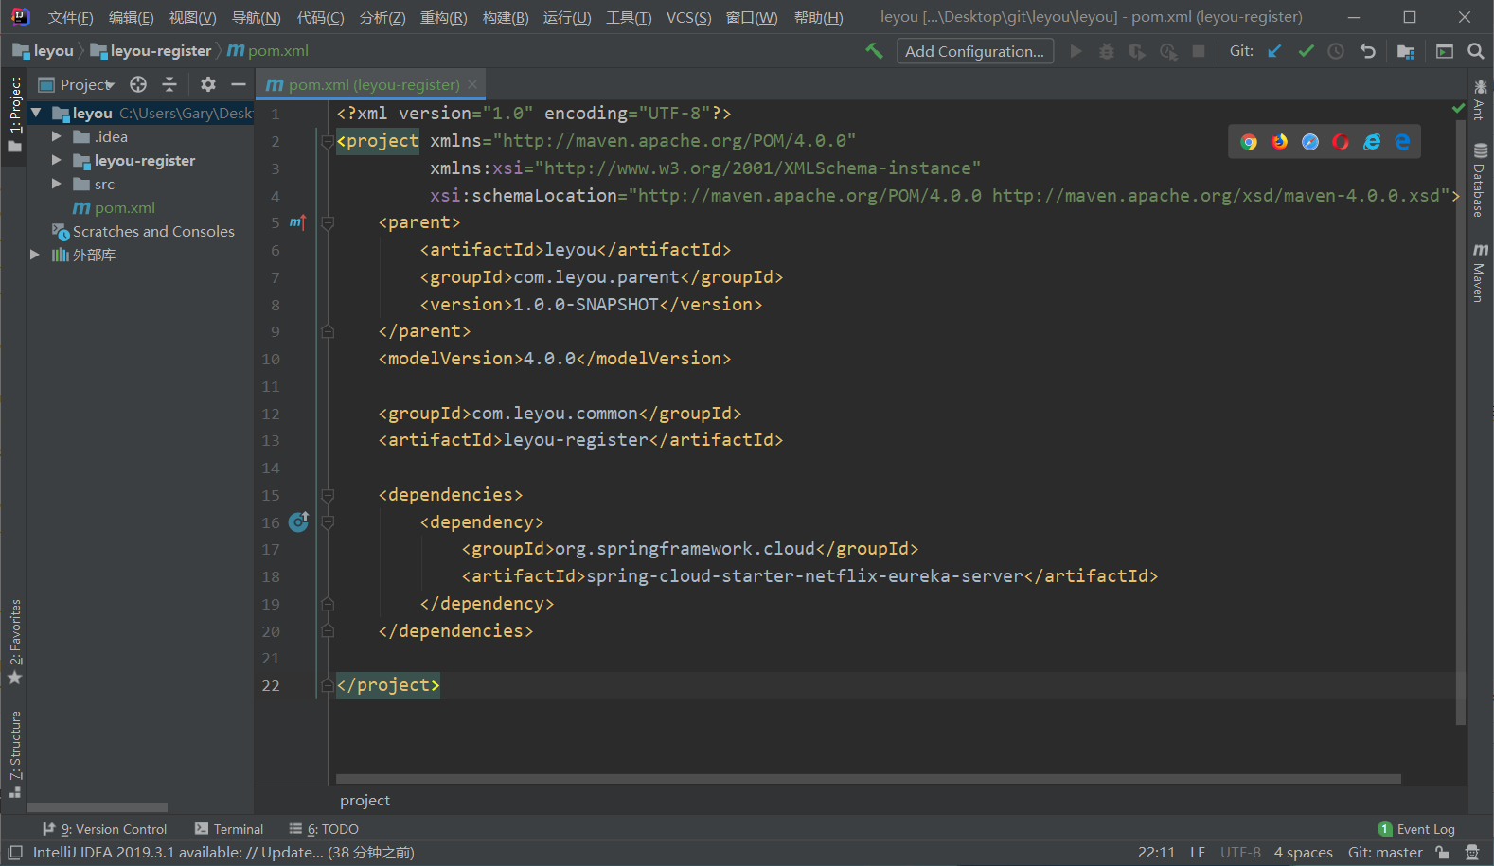Toggle the Z: Structure tool window

[x=14, y=754]
